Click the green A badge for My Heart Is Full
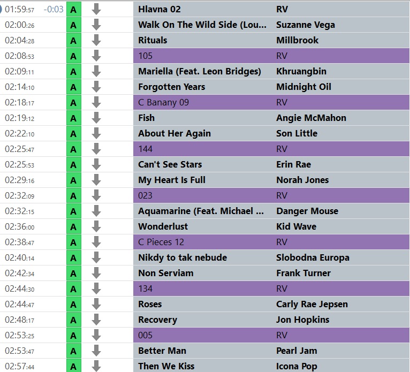 click(x=74, y=180)
